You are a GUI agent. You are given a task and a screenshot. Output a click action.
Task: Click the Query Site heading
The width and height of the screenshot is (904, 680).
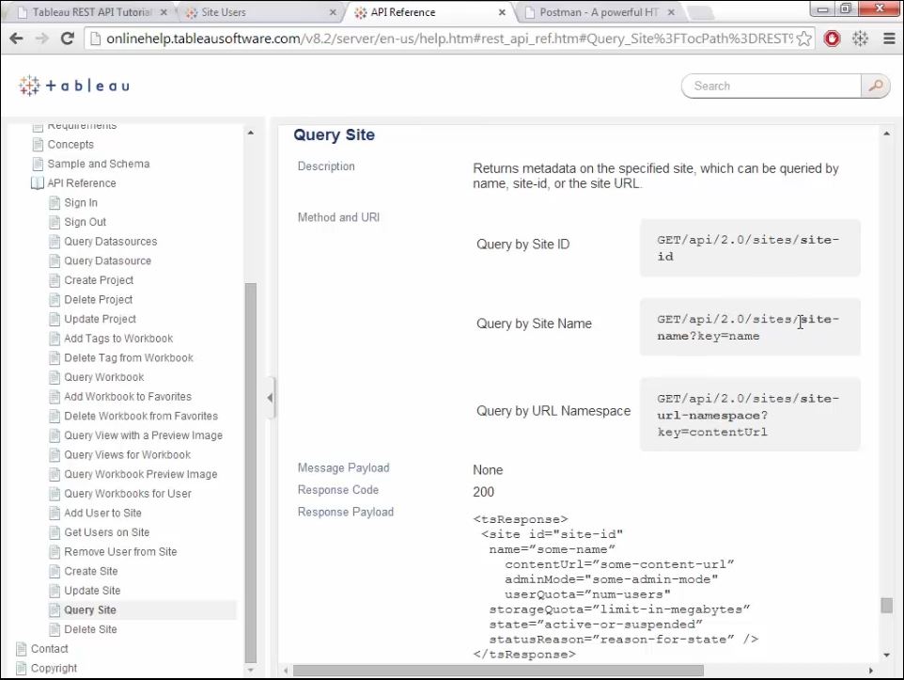pyautogui.click(x=334, y=135)
